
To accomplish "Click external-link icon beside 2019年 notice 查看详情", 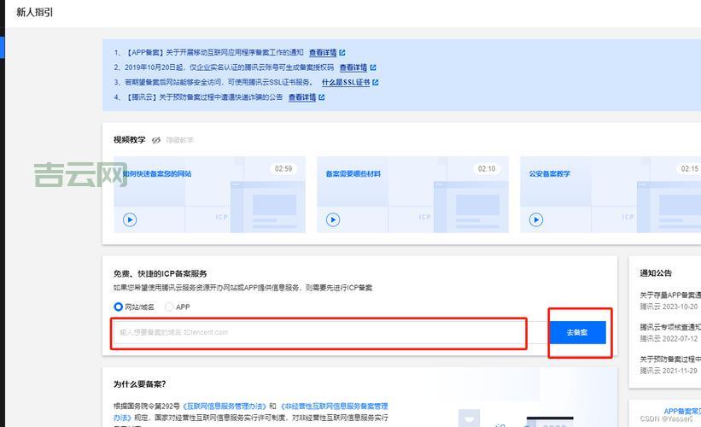I will point(373,67).
